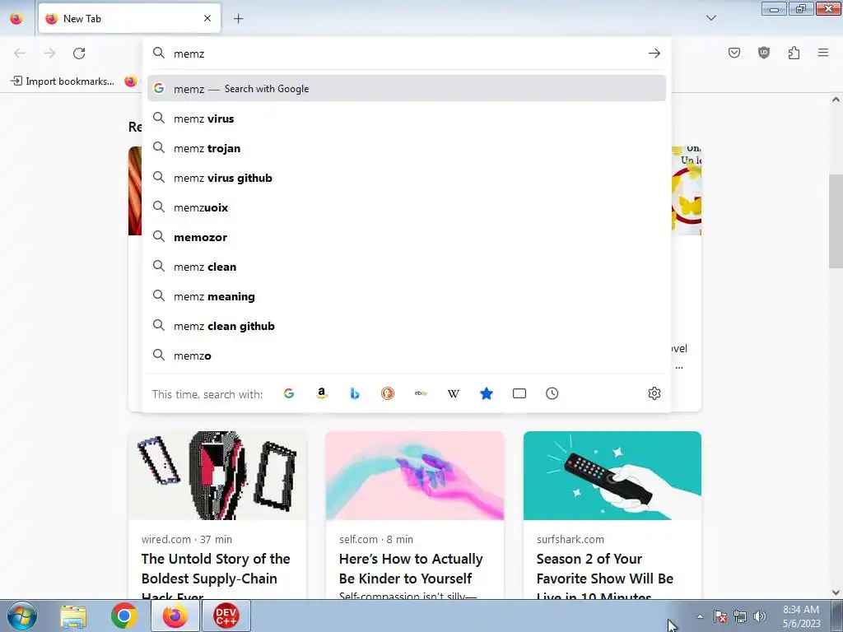The width and height of the screenshot is (843, 632).
Task: Pick the memz meaning suggestion
Action: pos(407,296)
